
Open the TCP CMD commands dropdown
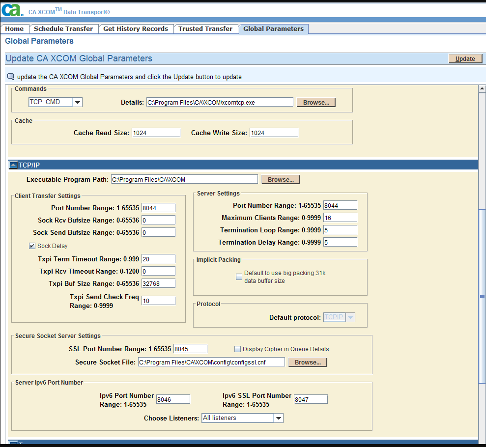click(x=78, y=102)
